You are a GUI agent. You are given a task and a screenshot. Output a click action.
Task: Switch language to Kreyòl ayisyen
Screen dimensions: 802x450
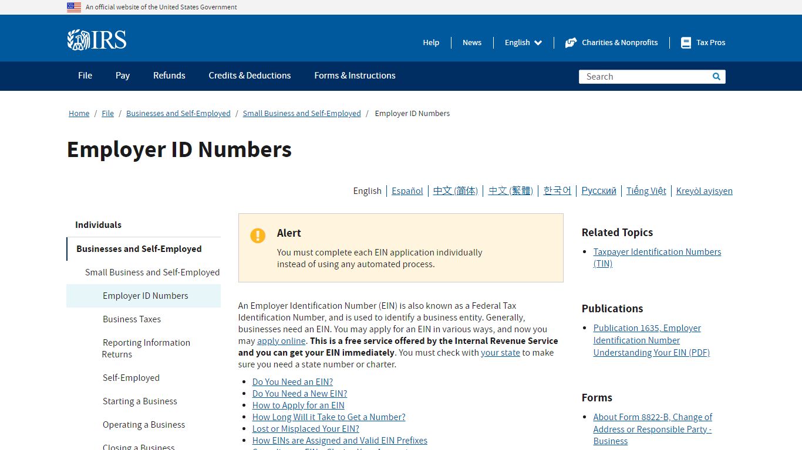[705, 191]
